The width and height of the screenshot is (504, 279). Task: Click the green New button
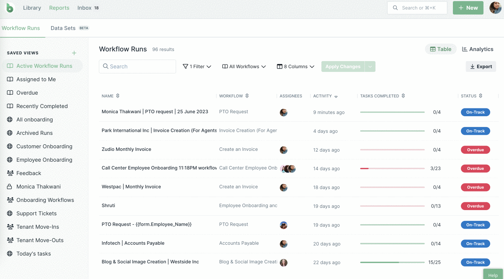468,8
